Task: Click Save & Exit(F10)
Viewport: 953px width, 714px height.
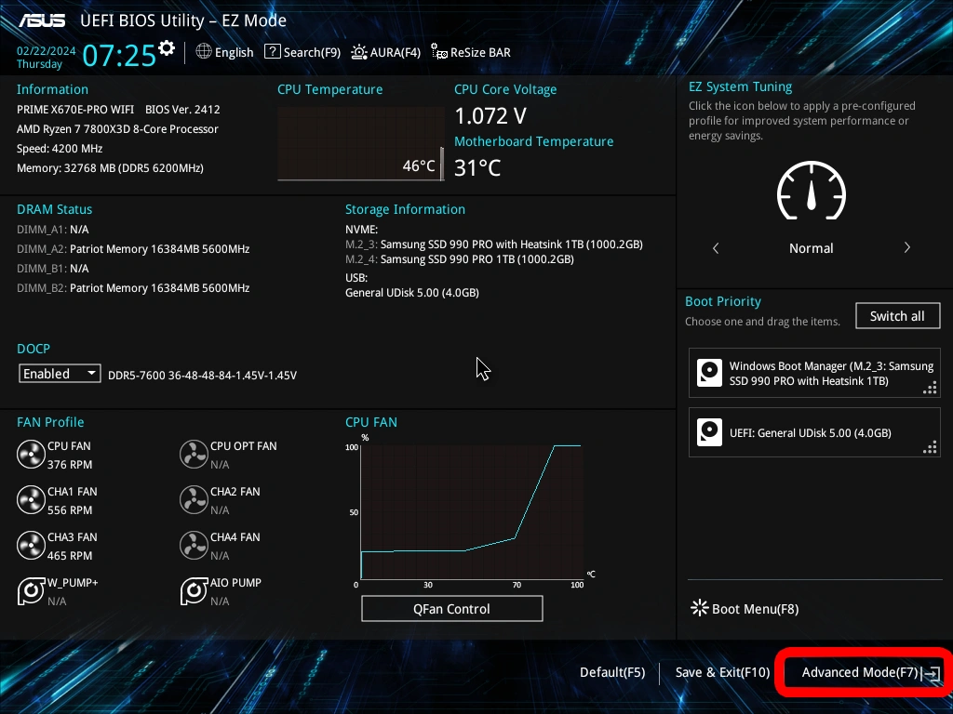Action: pos(722,672)
